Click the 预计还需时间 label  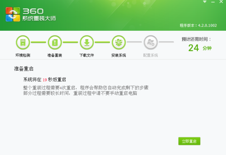196,39
